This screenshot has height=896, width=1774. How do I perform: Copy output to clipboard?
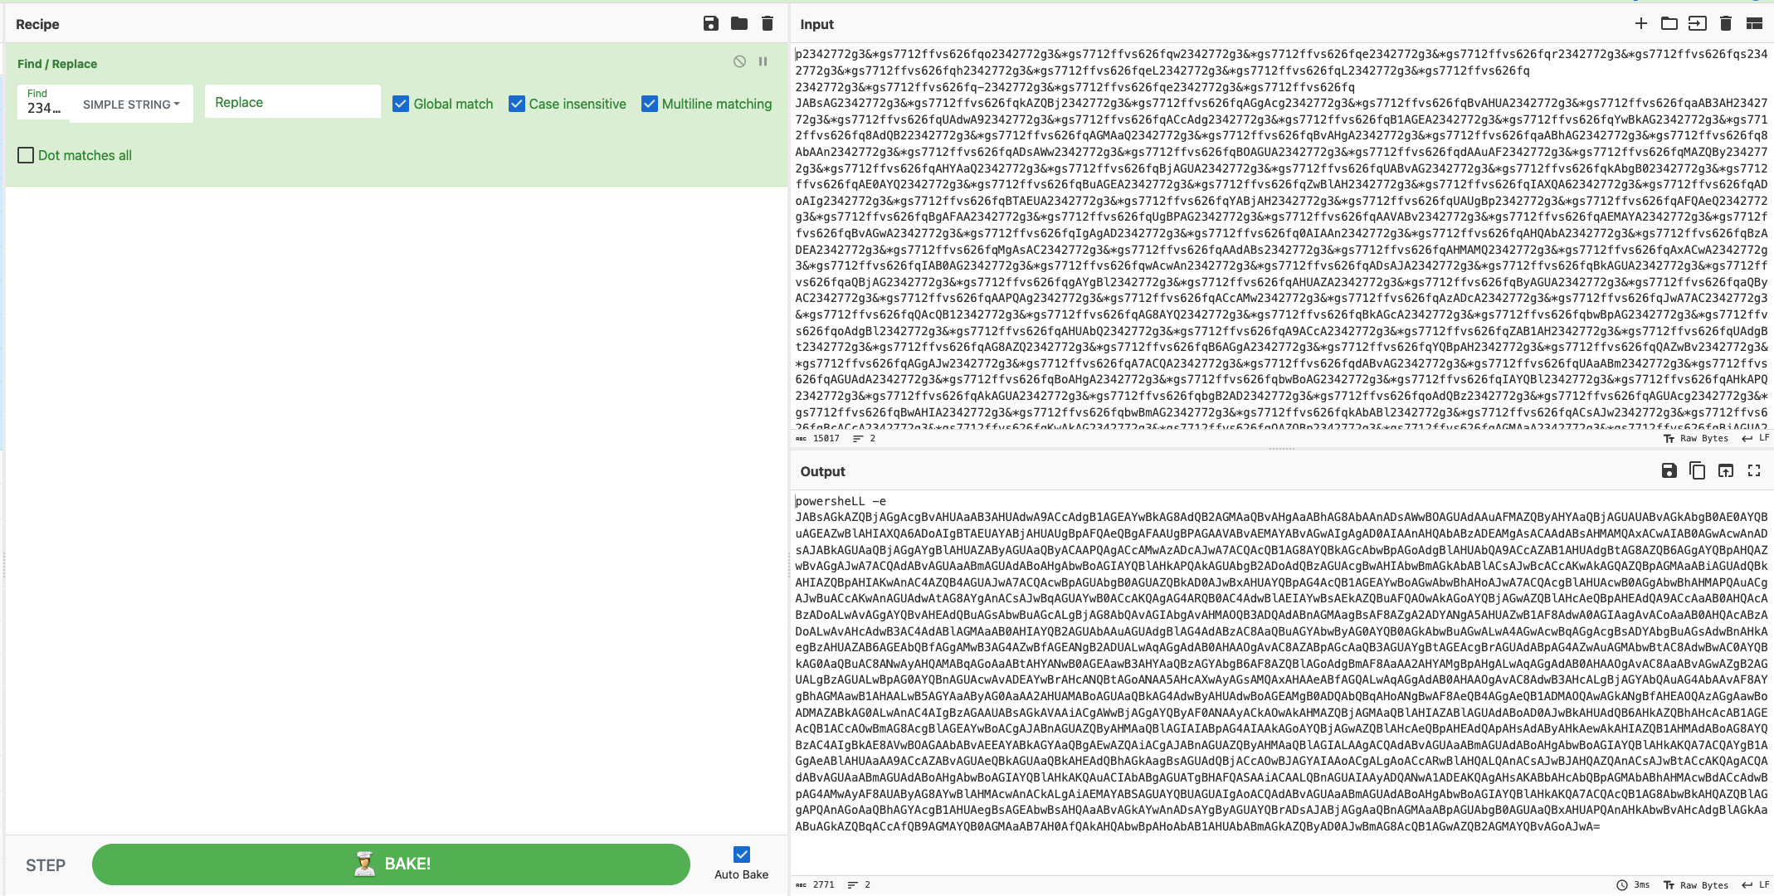[1697, 470]
